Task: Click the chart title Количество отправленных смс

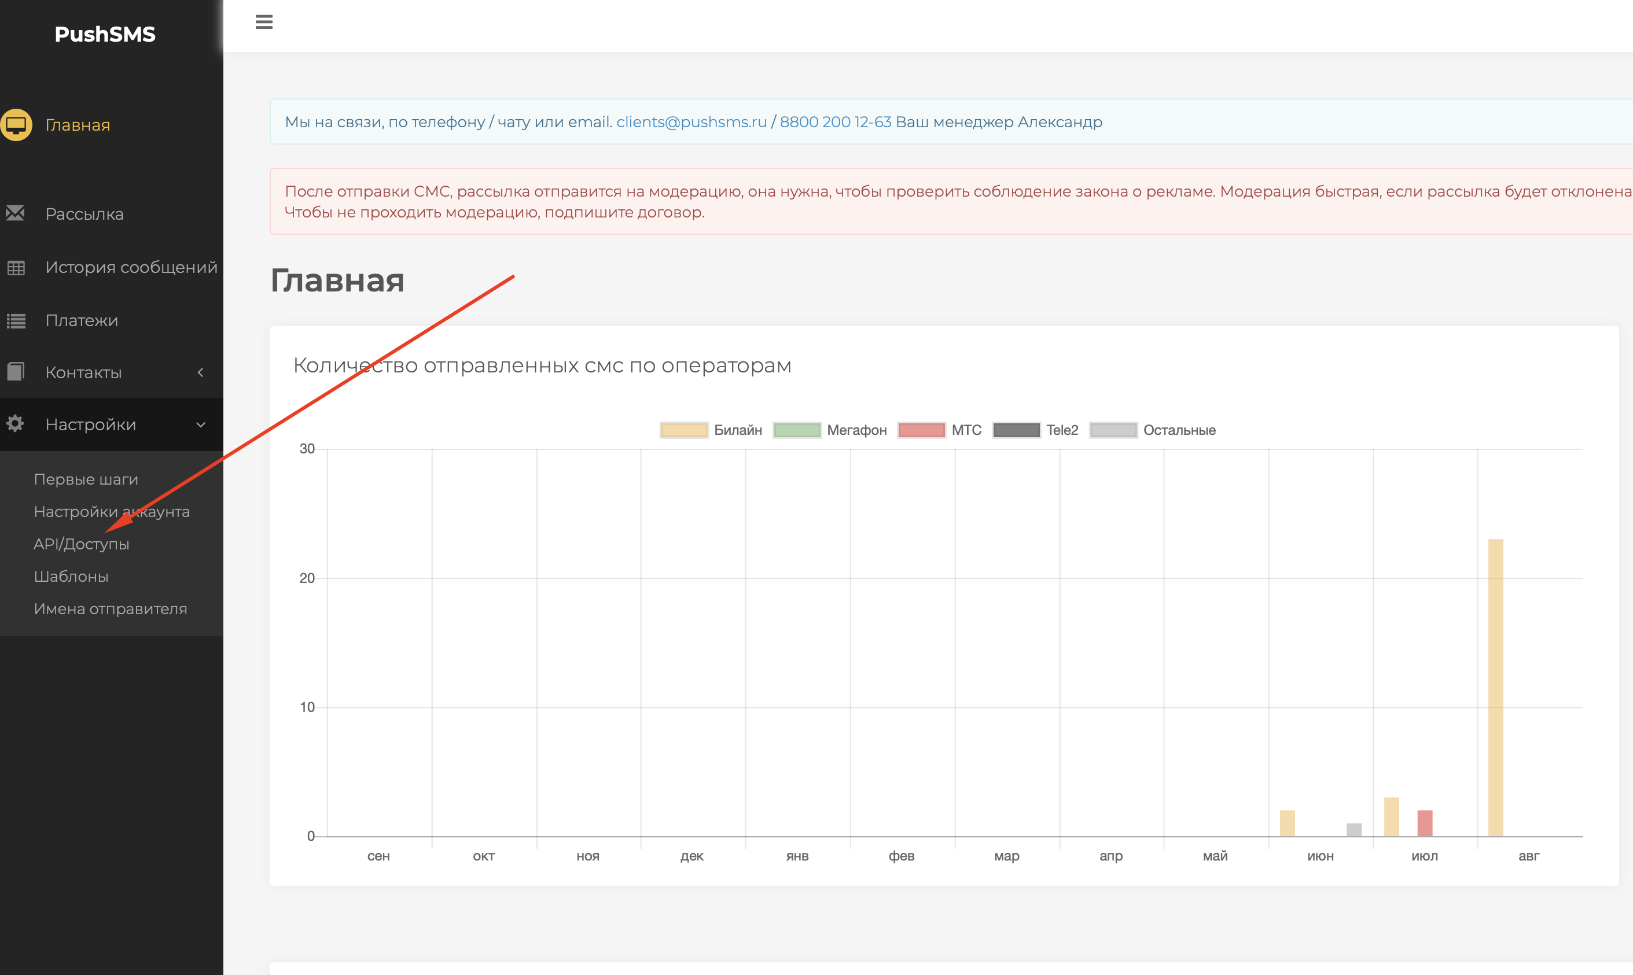Action: [x=542, y=365]
